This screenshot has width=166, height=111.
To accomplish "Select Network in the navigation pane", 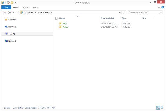I will [12, 41].
